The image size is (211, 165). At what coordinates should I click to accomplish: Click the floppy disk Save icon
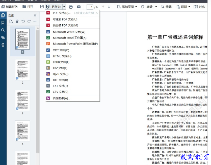click(x=42, y=7)
